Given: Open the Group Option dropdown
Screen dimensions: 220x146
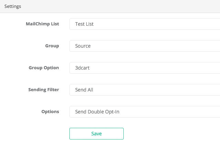Looking at the screenshot, I should tap(144, 68).
